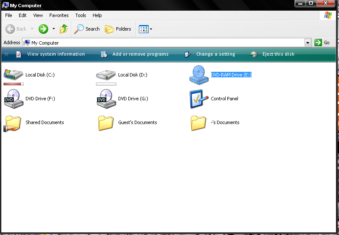Select the DVD Drive (G:) icon
The image size is (339, 235).
pos(106,99)
